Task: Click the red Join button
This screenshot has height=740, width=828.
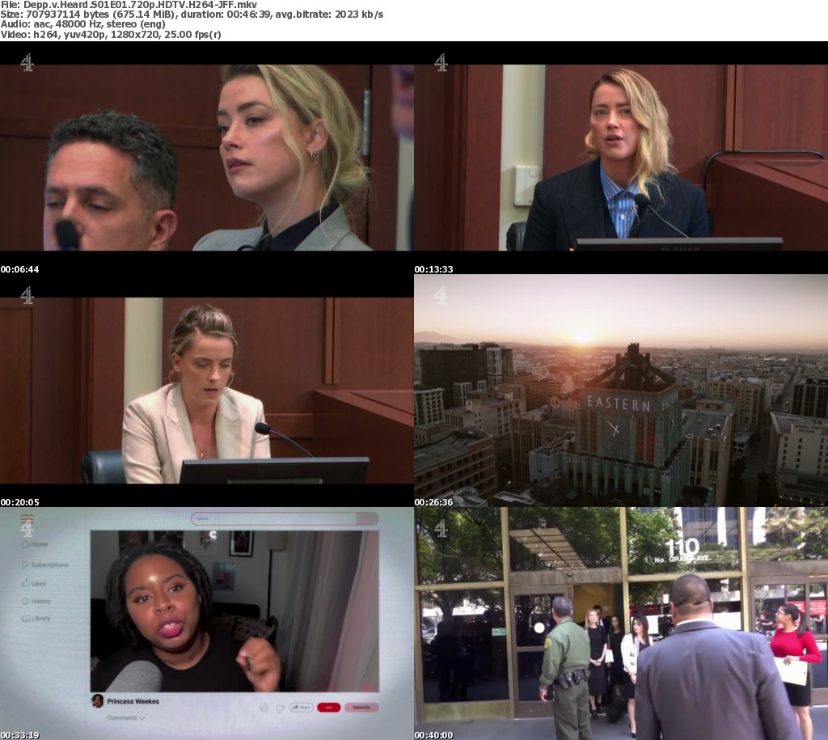Action: pyautogui.click(x=328, y=707)
